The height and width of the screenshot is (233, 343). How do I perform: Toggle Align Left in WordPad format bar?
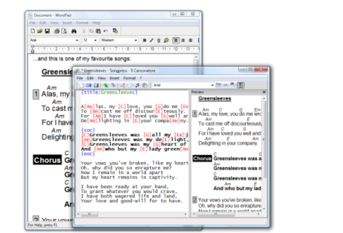click(x=176, y=41)
